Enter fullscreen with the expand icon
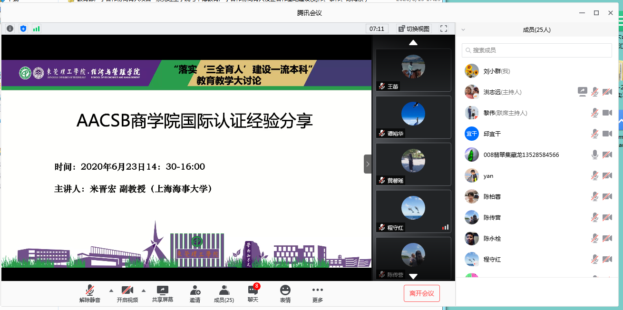 (x=444, y=29)
